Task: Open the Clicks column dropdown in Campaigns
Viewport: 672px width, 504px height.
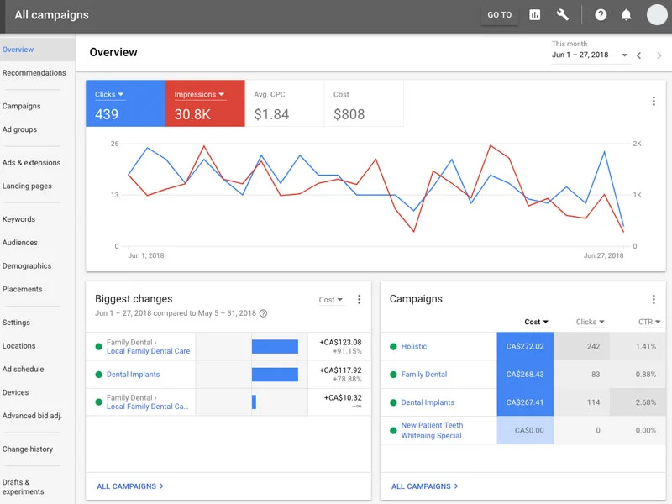Action: (x=590, y=322)
